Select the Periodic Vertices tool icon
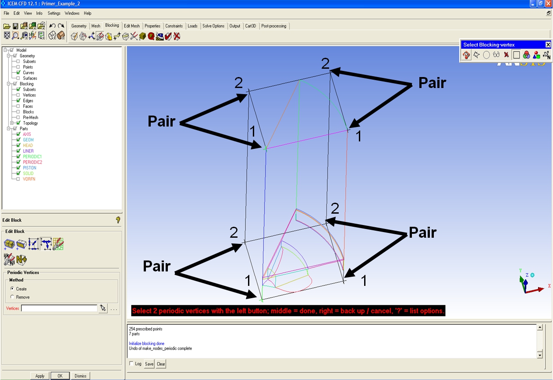This screenshot has height=380, width=553. (x=46, y=244)
